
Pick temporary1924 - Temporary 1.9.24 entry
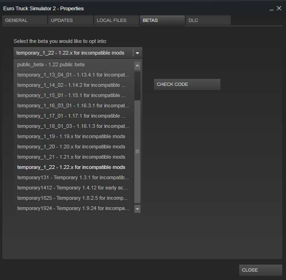[x=74, y=208]
